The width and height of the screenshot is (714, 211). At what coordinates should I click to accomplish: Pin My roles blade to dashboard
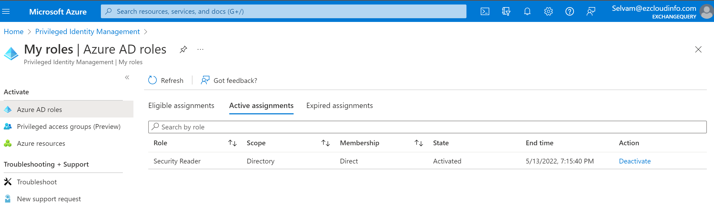coord(183,49)
